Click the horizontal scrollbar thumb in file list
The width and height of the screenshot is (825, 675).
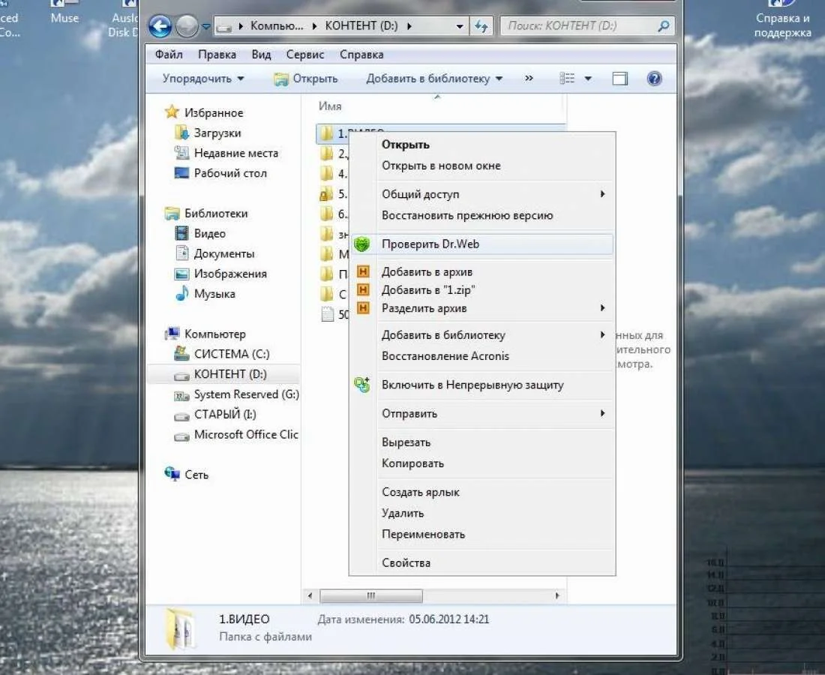coord(371,595)
